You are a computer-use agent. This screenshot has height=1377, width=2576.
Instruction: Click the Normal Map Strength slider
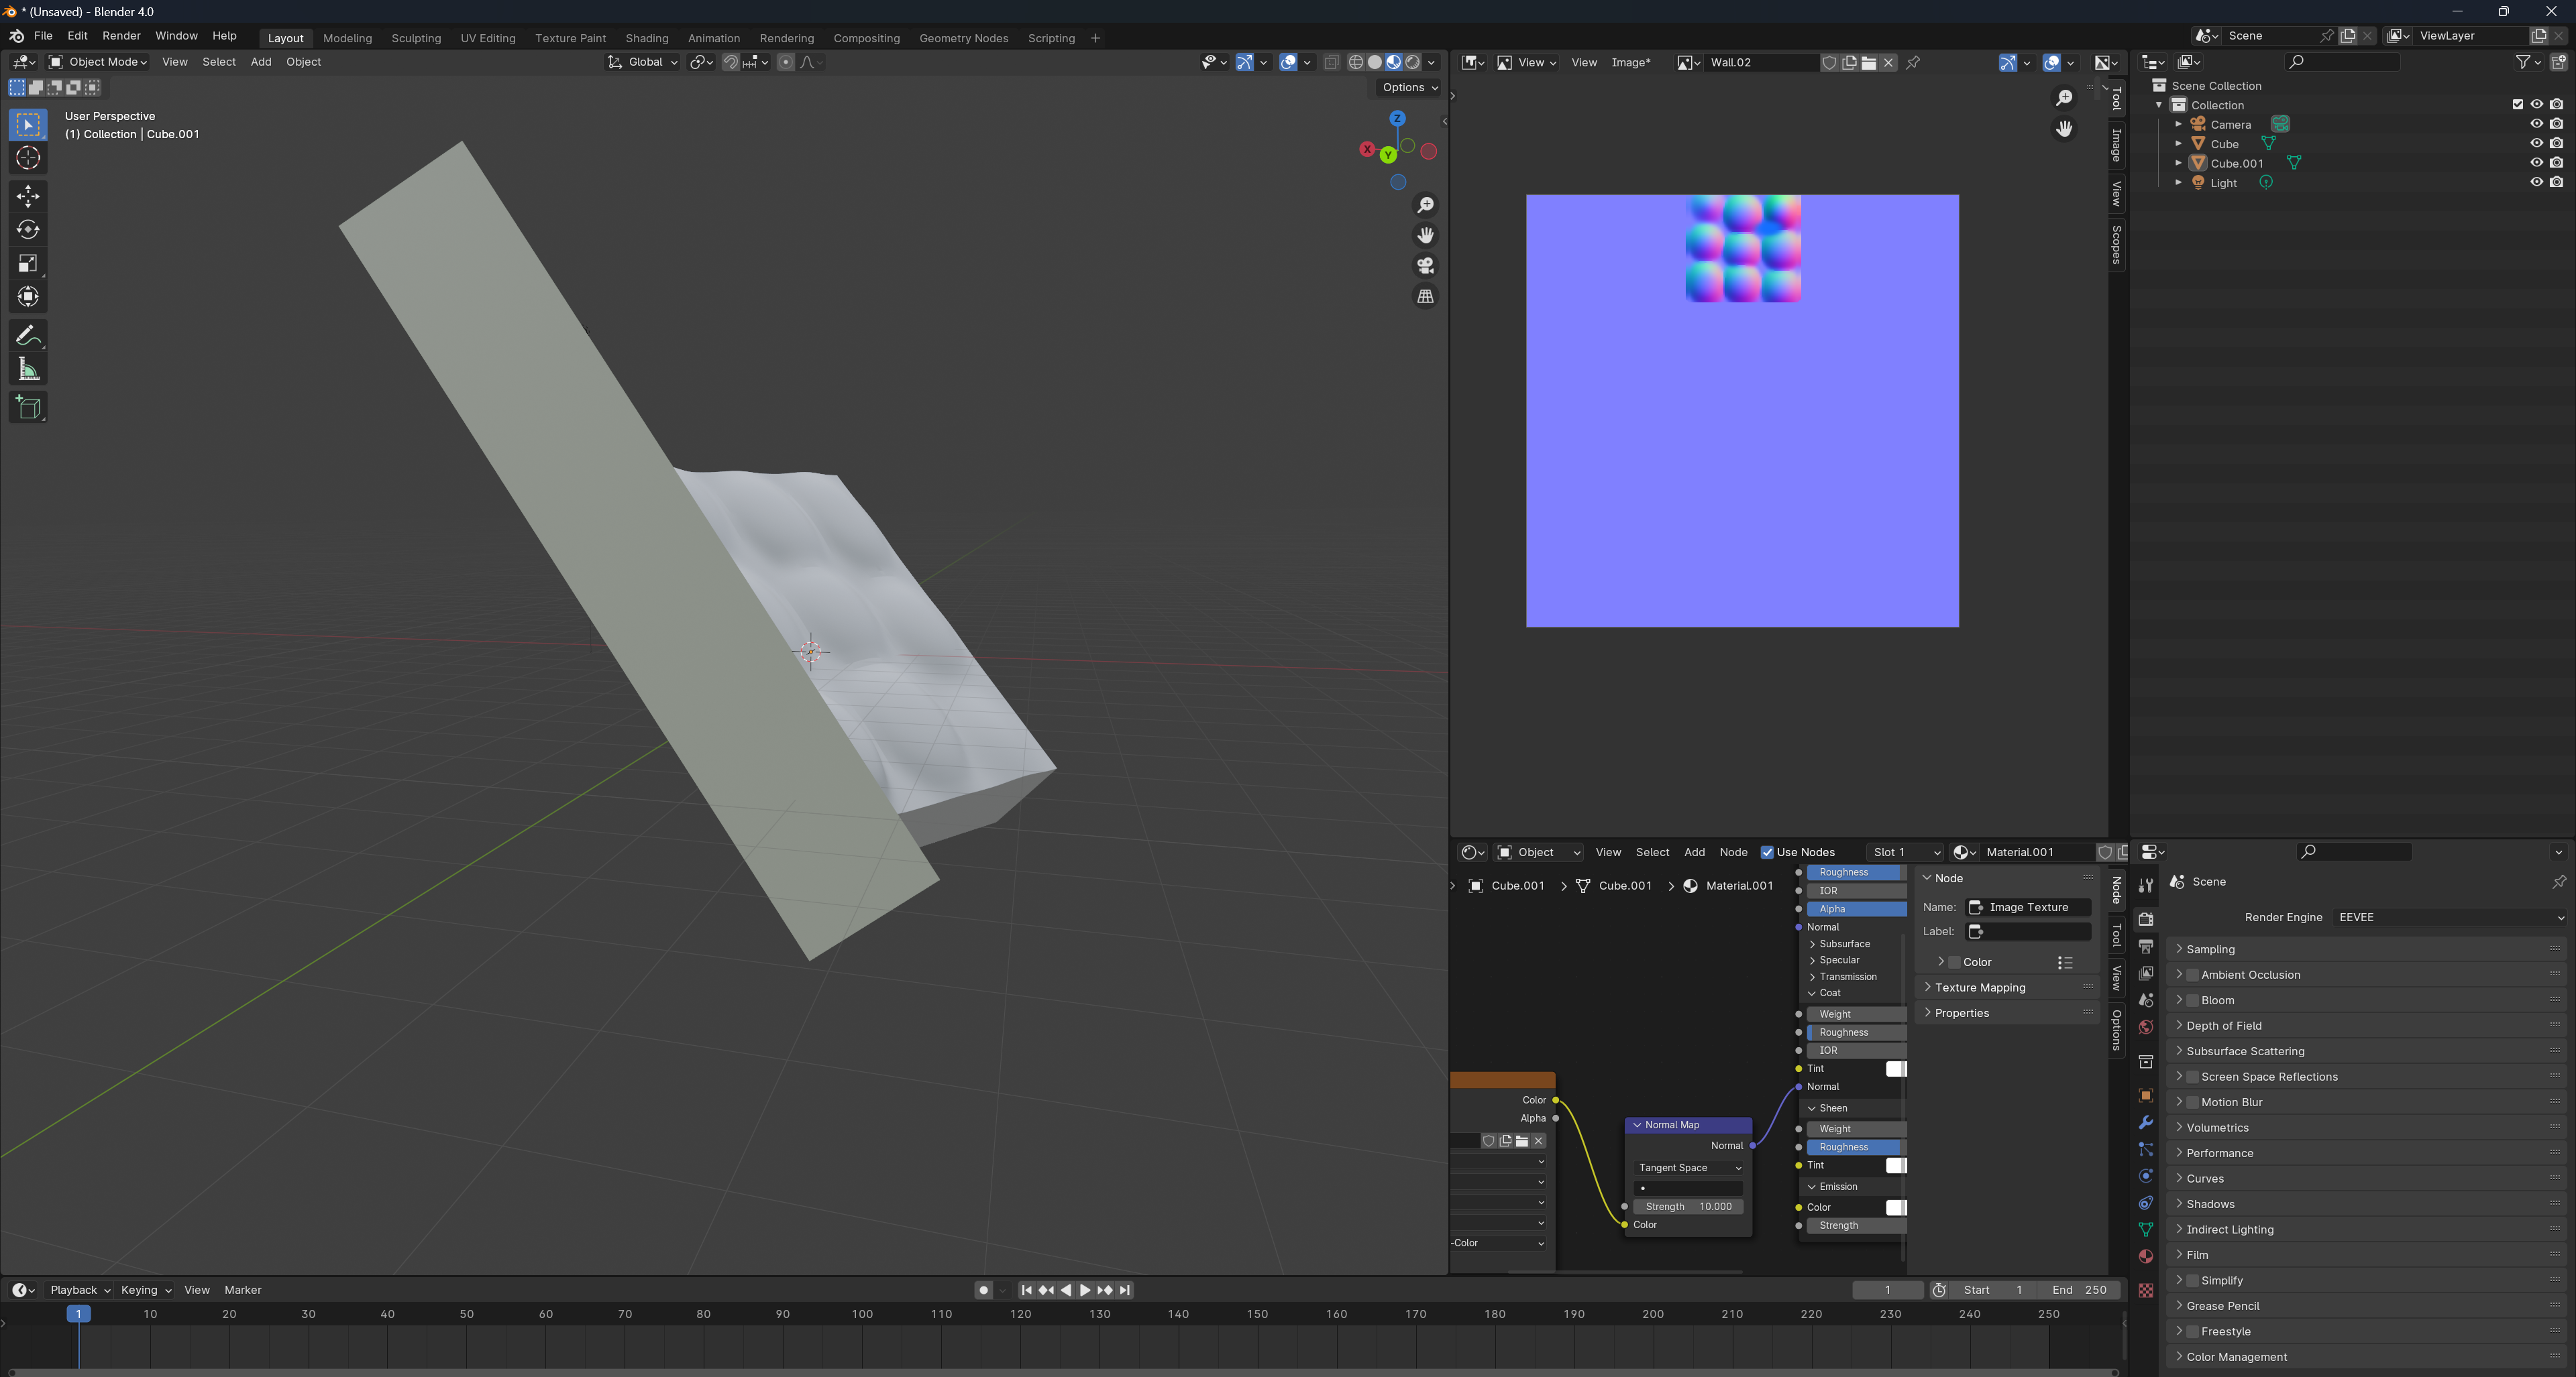(1689, 1207)
